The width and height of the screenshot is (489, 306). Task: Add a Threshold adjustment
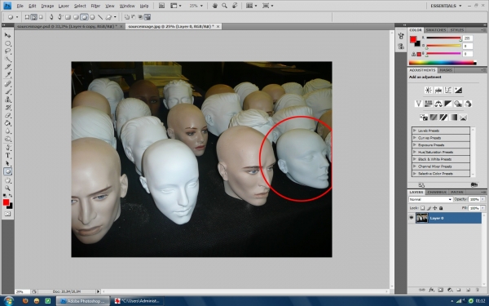[x=443, y=117]
